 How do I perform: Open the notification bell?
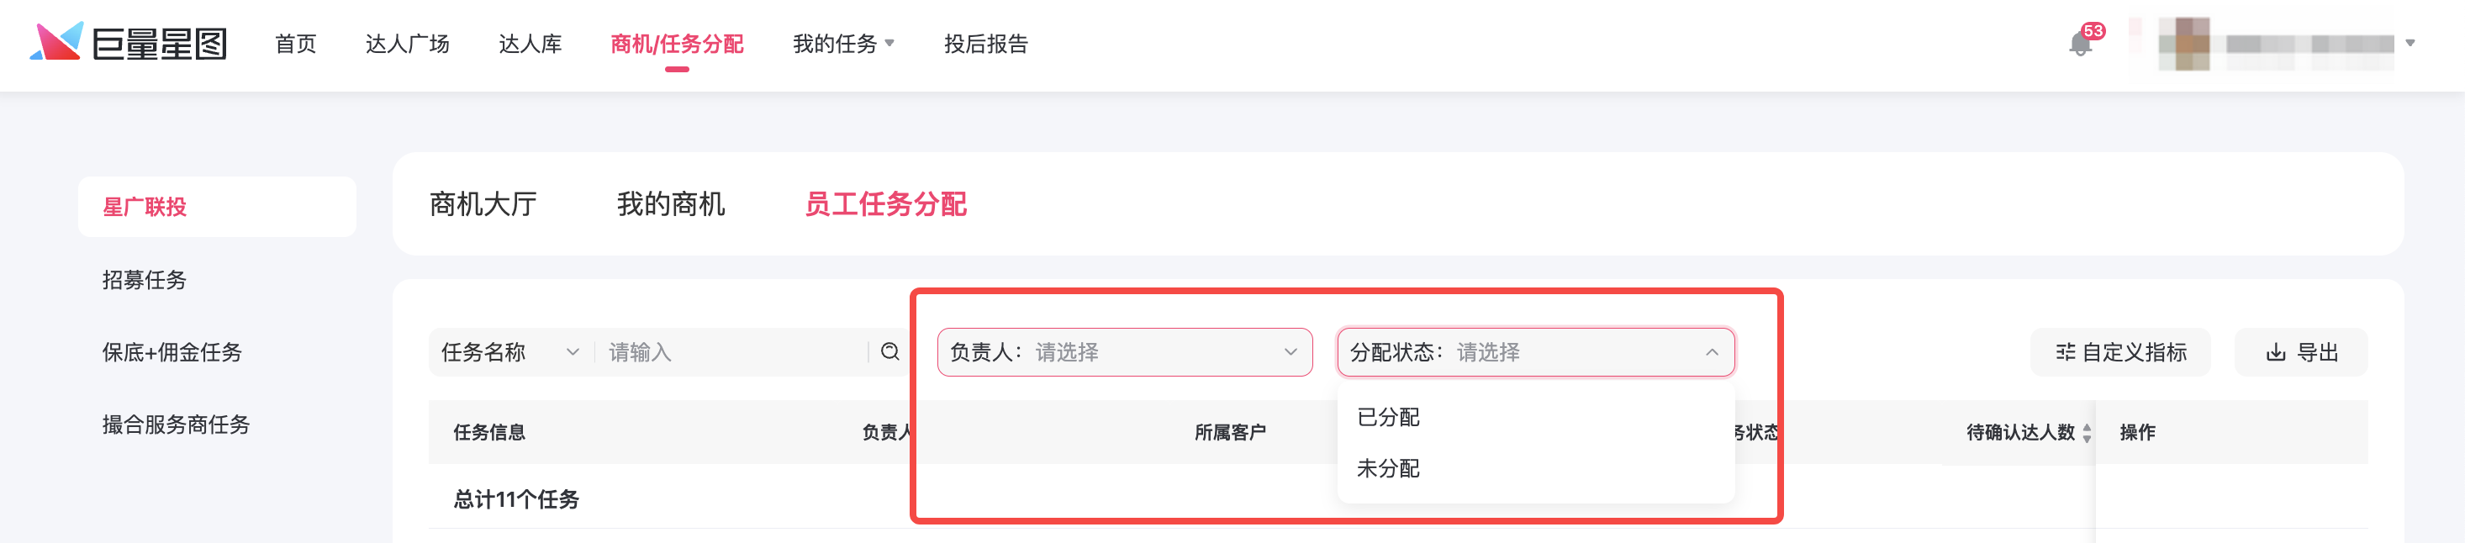2079,44
